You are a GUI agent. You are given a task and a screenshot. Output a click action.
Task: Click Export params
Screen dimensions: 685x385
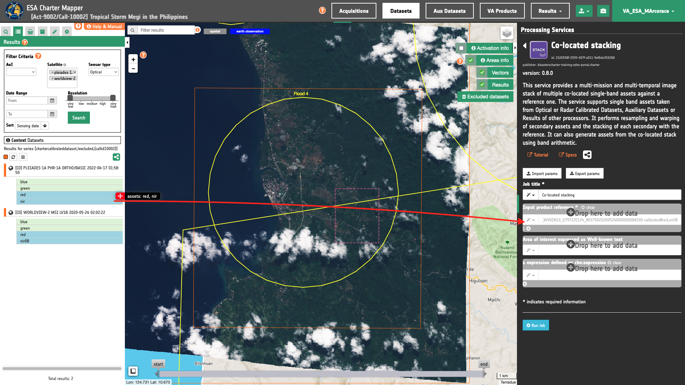[584, 174]
